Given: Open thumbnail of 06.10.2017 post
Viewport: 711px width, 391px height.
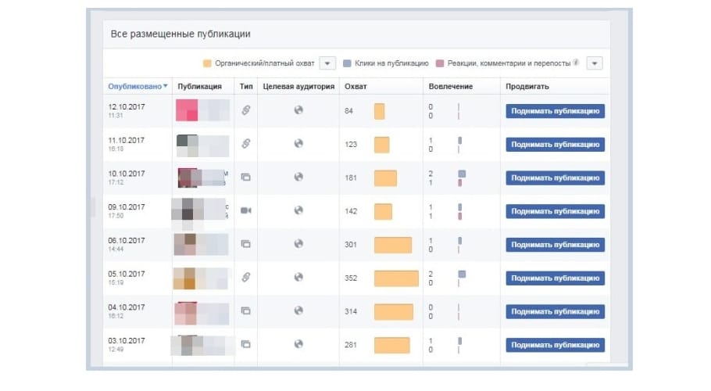Looking at the screenshot, I should click(x=185, y=245).
